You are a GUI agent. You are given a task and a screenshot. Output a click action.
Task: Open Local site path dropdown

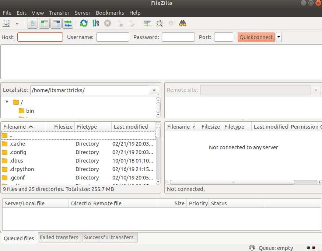154,90
